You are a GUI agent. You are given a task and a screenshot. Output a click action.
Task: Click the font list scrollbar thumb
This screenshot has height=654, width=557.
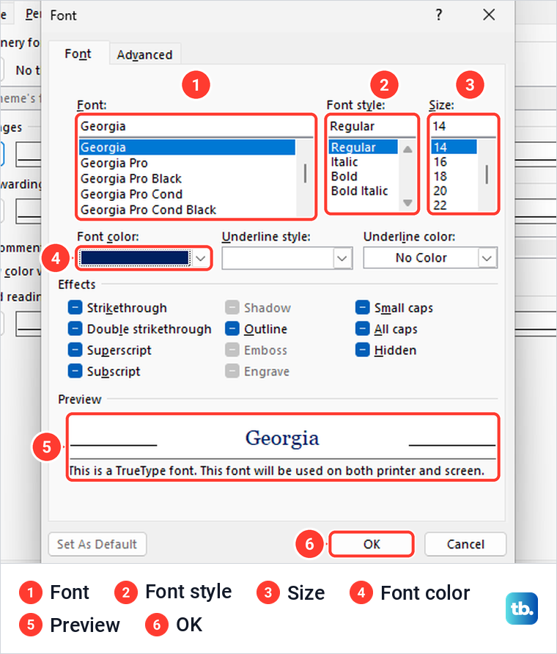coord(305,173)
